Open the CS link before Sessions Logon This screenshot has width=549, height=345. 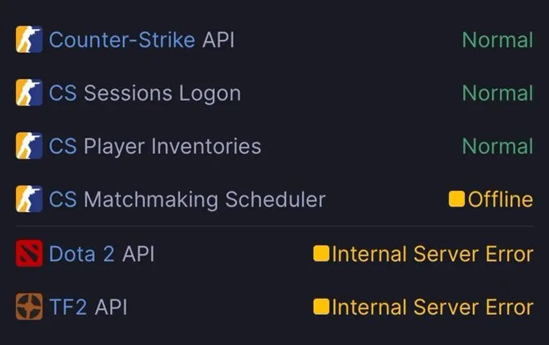pos(62,94)
